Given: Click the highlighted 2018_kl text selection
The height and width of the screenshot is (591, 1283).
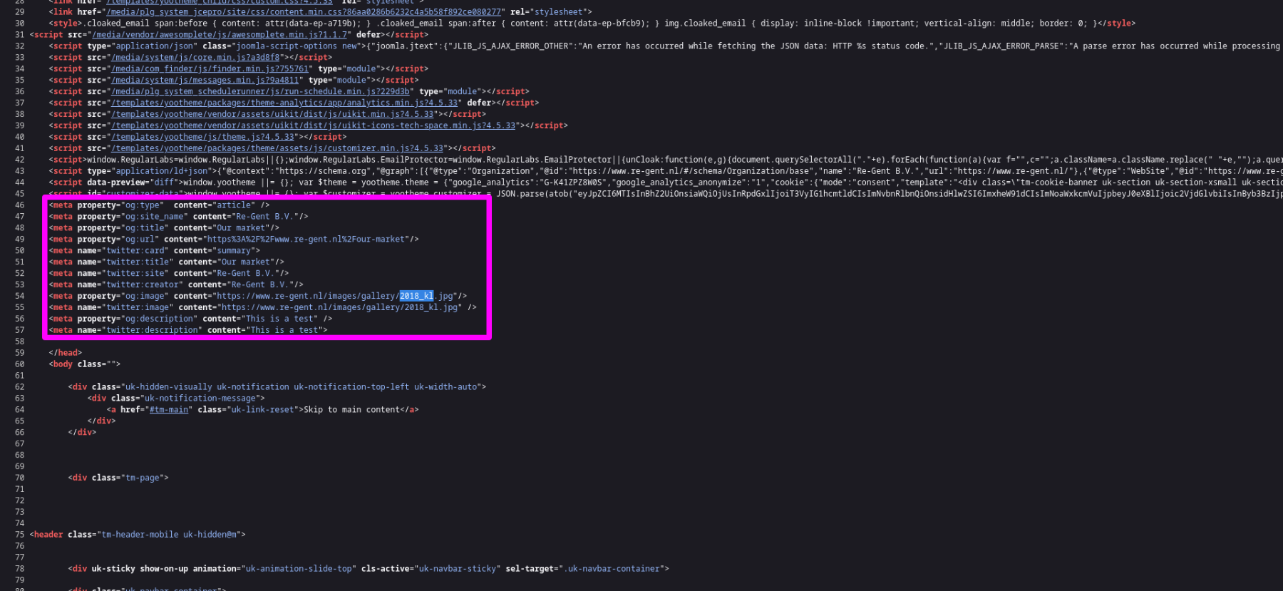Looking at the screenshot, I should pos(416,296).
